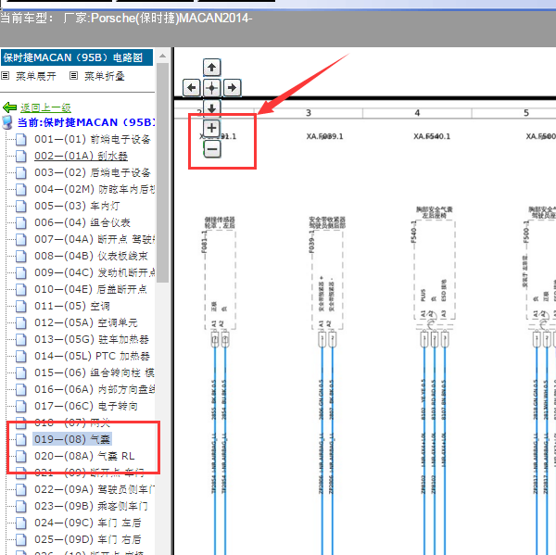Open 003—(02) 后端电子设备
The height and width of the screenshot is (555, 556).
(92, 172)
